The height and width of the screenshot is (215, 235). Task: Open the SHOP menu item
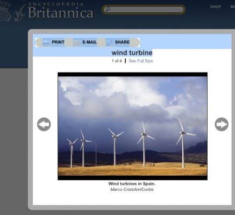(x=216, y=7)
